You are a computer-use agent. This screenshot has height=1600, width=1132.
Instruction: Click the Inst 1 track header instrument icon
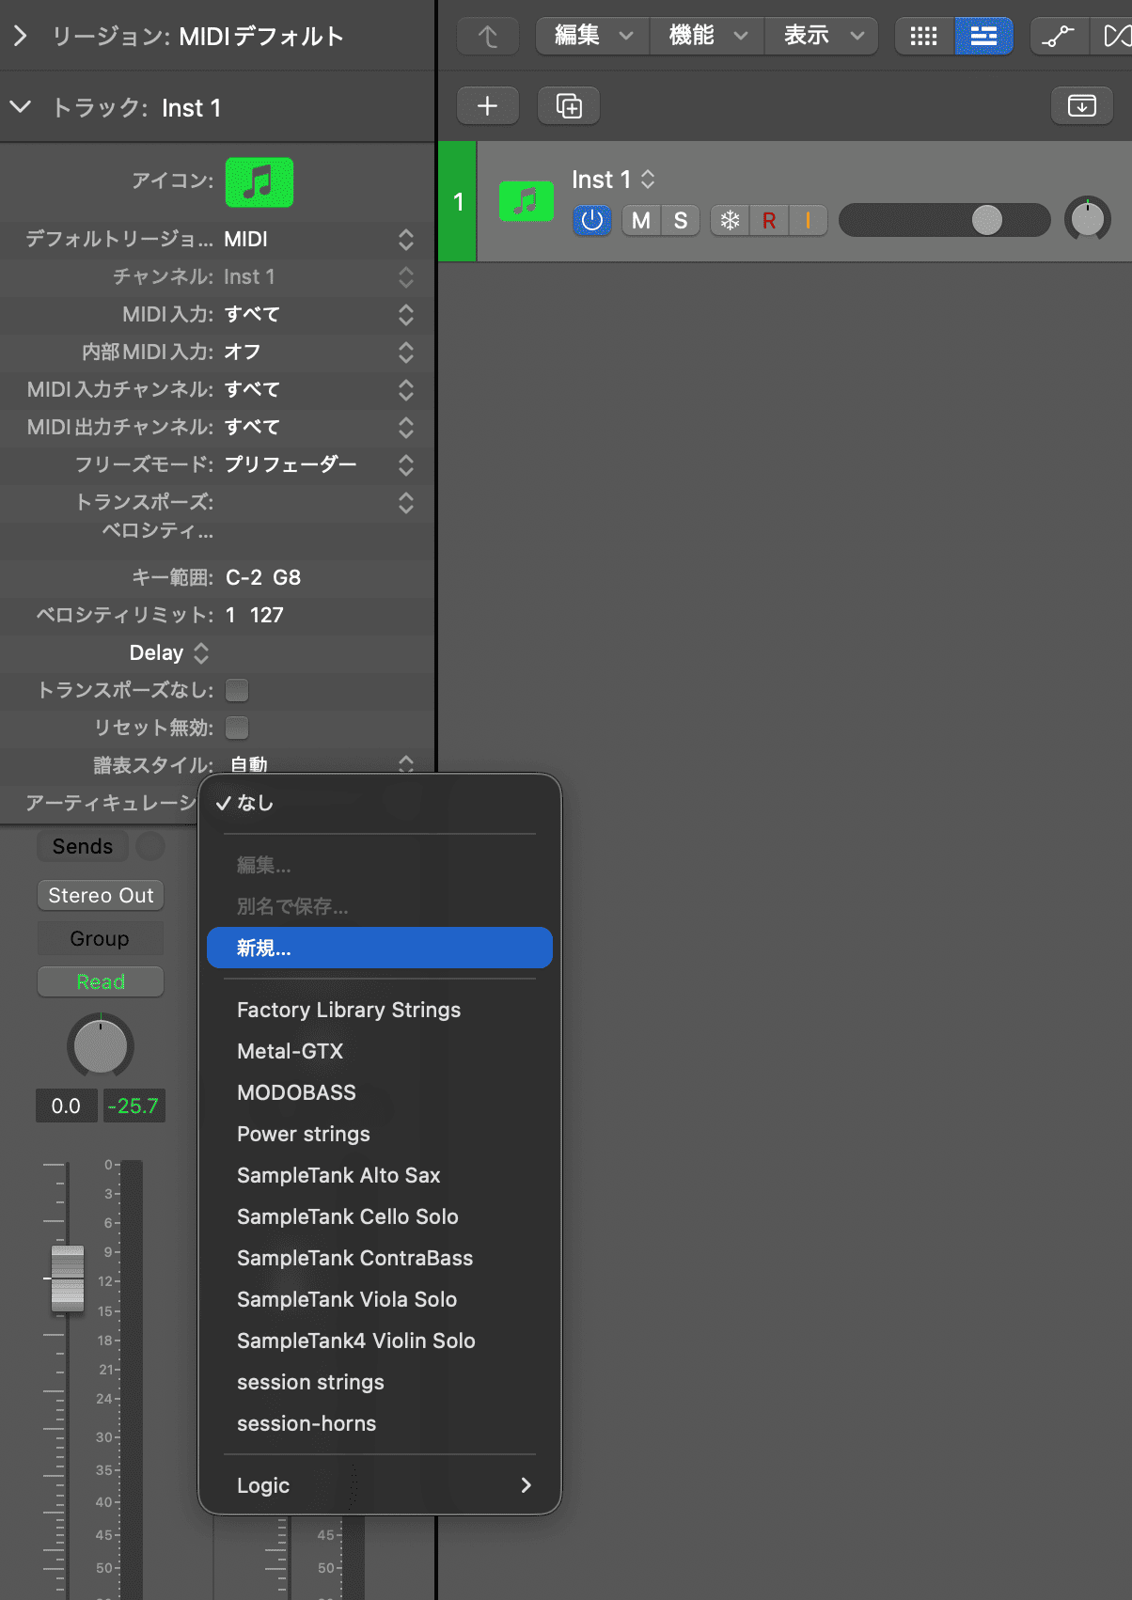[x=527, y=201]
